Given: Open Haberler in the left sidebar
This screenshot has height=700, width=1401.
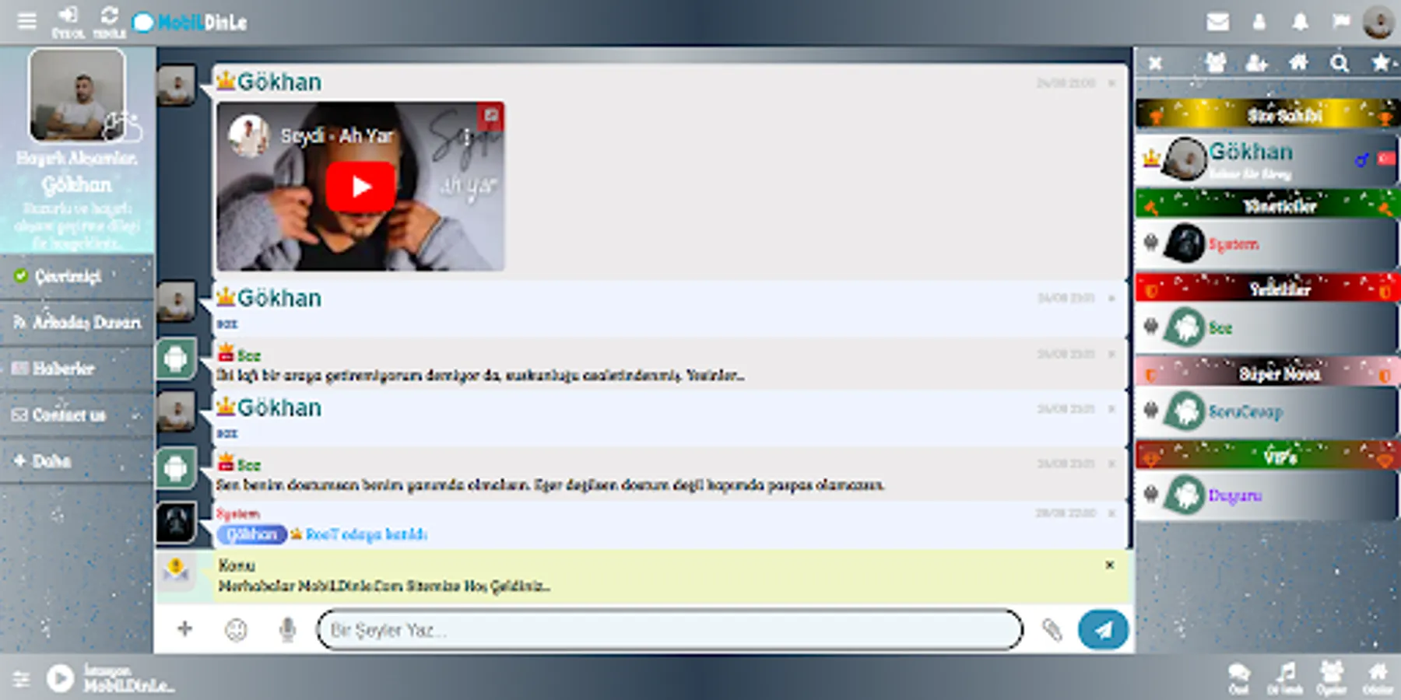Looking at the screenshot, I should coord(76,368).
